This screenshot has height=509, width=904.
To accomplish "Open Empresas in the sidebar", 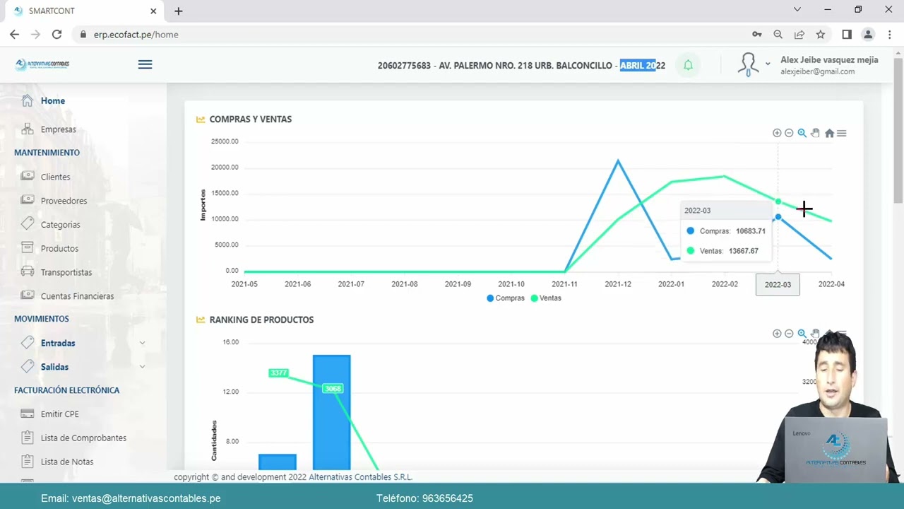I will point(58,129).
